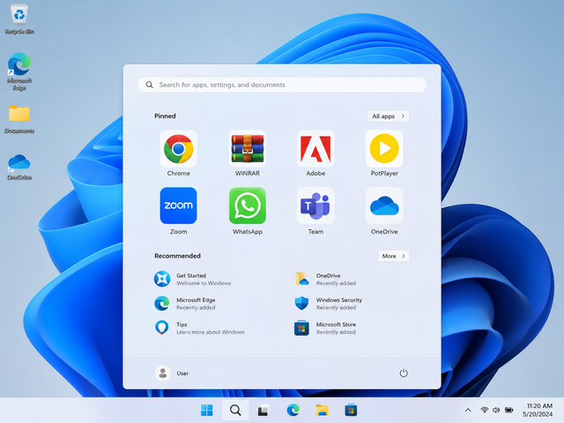Launch WhatsApp from pinned apps
This screenshot has height=423, width=564.
coord(248,211)
